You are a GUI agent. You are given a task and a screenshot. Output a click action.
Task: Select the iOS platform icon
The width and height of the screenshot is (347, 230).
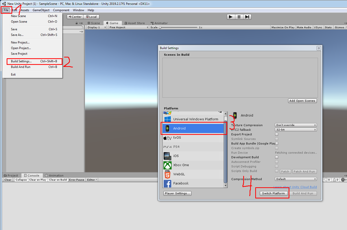click(167, 156)
